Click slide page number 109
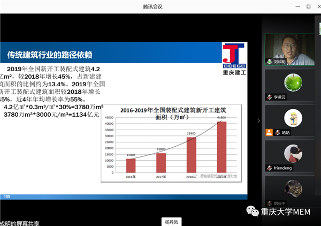The height and width of the screenshot is (226, 321). 7,197
